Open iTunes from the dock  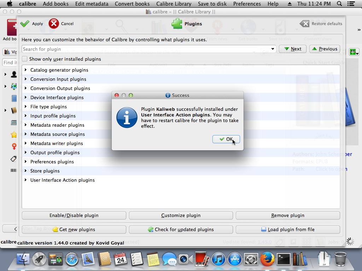tap(218, 259)
